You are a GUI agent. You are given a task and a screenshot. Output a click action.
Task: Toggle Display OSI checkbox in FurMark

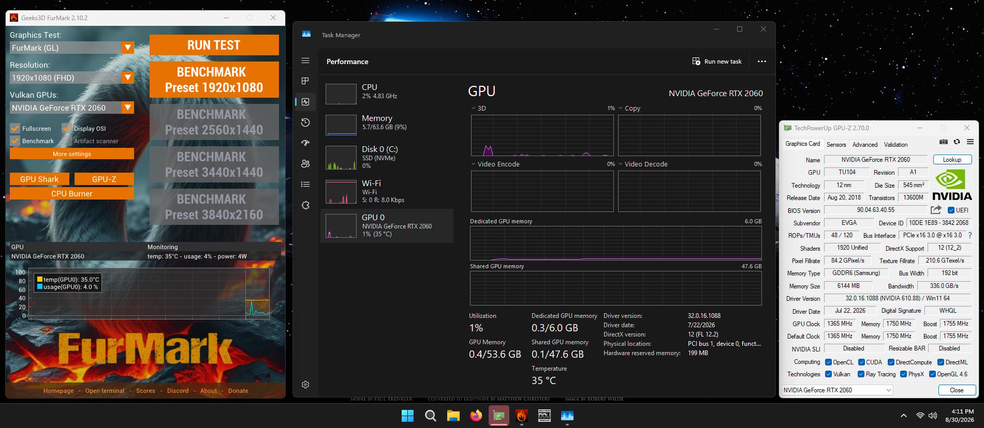pos(66,128)
